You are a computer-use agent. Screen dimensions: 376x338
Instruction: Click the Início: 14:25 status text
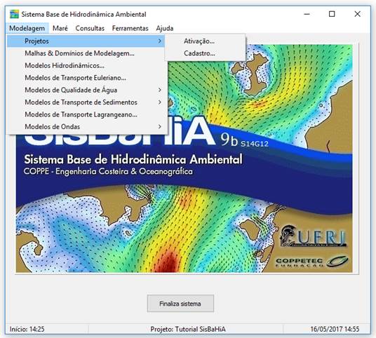(x=27, y=329)
